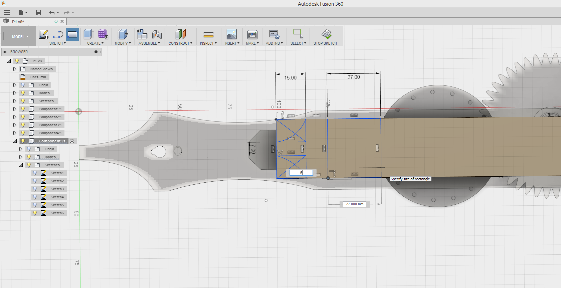Select Component4:1 in the browser tree
The image size is (561, 288).
[x=50, y=133]
